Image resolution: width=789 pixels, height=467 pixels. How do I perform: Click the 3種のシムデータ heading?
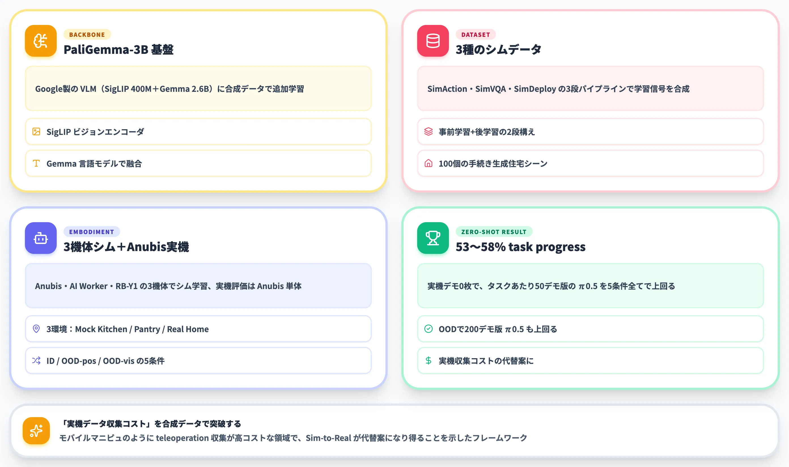[499, 50]
